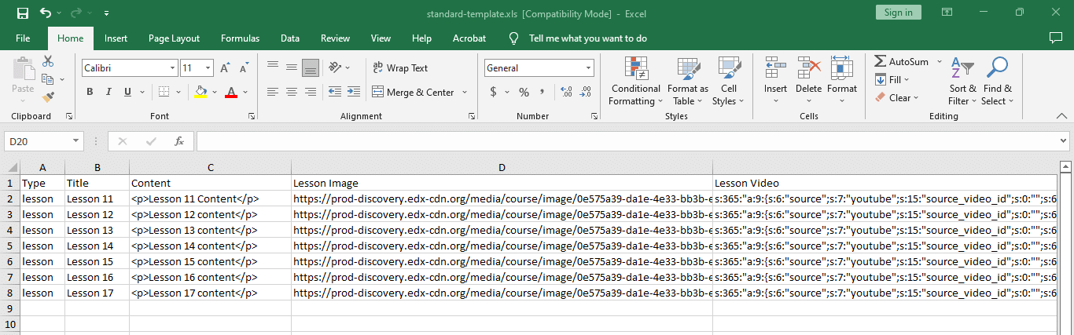Switch to the Review tab
Screen dimensions: 1074x335
(x=336, y=38)
